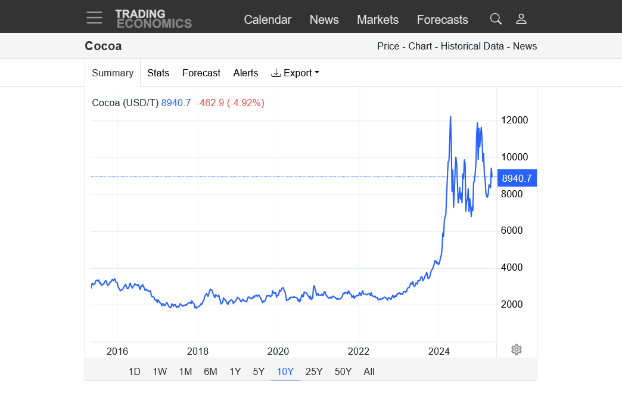Select the Alerts tab
Image resolution: width=622 pixels, height=406 pixels.
pyautogui.click(x=245, y=73)
